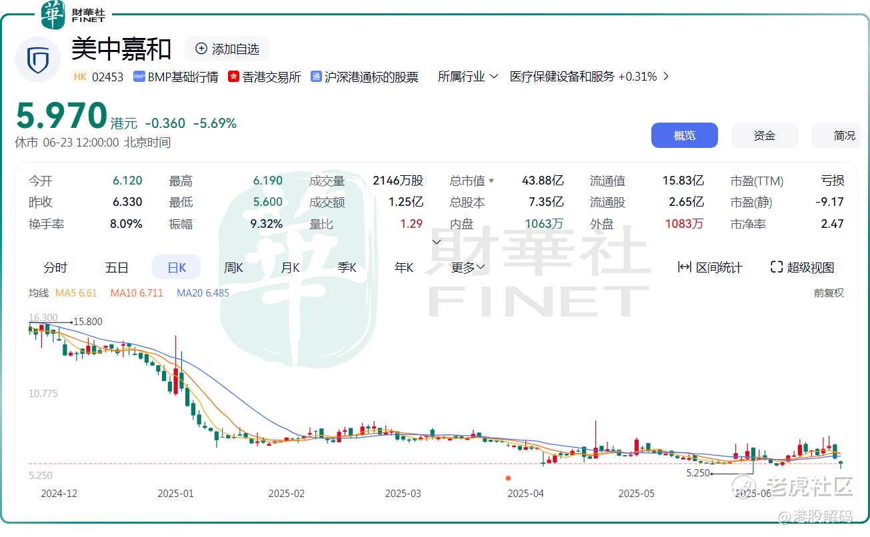
Task: Click the plus icon in 添加自选
Action: pos(201,49)
